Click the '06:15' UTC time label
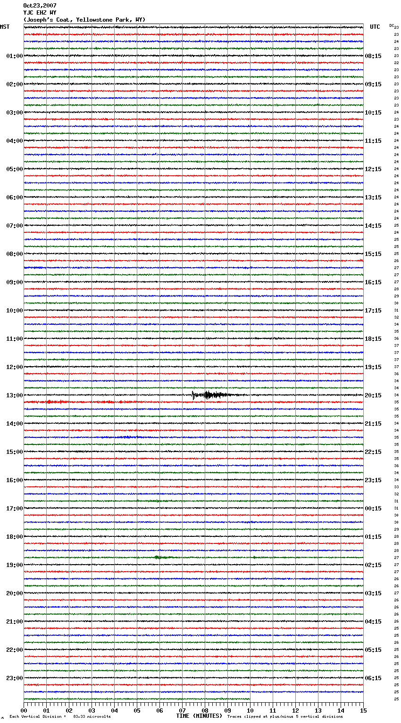Screen dimensions: 401x723 point(373,678)
